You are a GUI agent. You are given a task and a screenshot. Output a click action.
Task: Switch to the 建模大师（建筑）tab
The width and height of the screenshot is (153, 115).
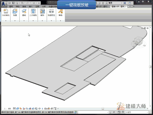(119, 6)
